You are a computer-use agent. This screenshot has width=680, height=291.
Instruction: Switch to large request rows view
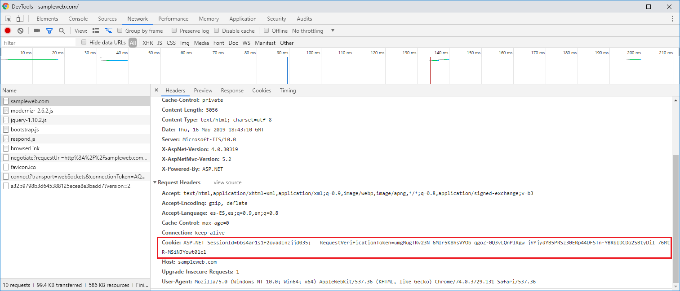pyautogui.click(x=96, y=30)
